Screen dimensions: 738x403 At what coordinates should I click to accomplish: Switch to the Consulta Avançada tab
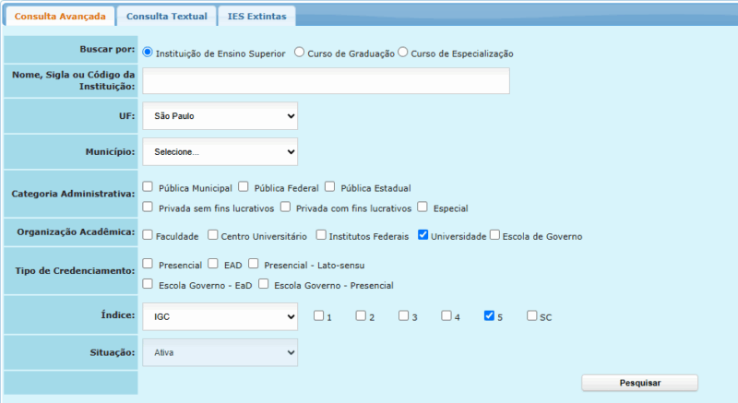click(60, 16)
